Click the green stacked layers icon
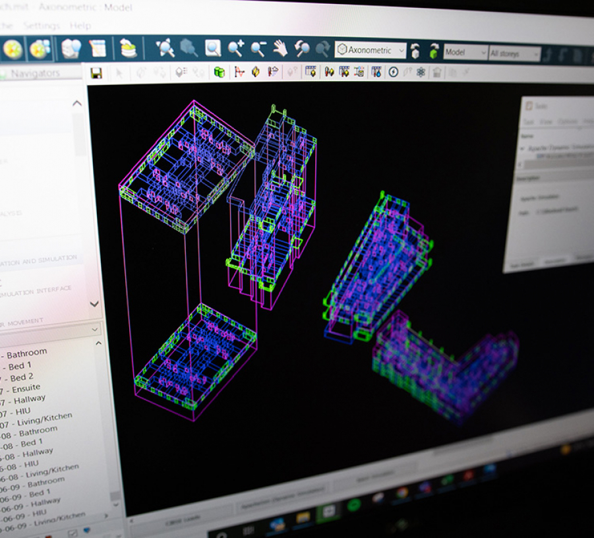 pyautogui.click(x=128, y=49)
